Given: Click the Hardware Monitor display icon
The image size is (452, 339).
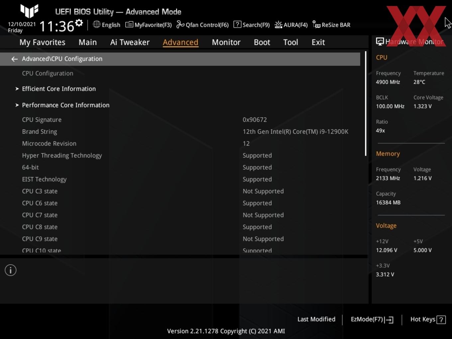Looking at the screenshot, I should click(380, 42).
